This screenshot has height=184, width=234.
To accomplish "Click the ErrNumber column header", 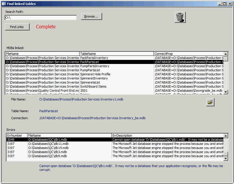I will [17, 136].
